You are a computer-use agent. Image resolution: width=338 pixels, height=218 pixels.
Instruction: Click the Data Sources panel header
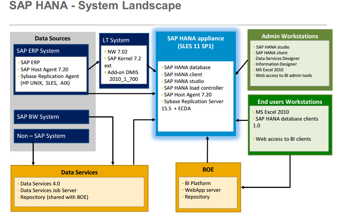click(x=53, y=38)
